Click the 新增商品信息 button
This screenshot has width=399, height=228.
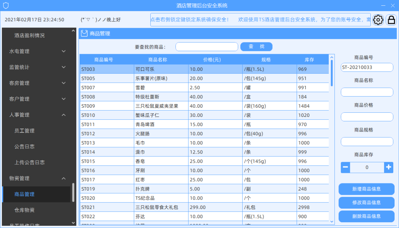[x=366, y=189]
